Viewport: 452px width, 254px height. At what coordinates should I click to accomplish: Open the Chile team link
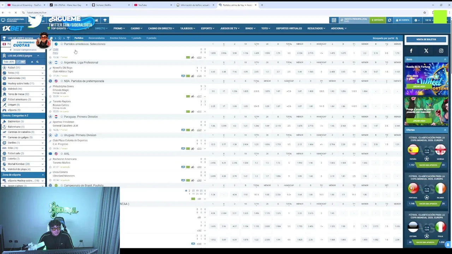[55, 49]
